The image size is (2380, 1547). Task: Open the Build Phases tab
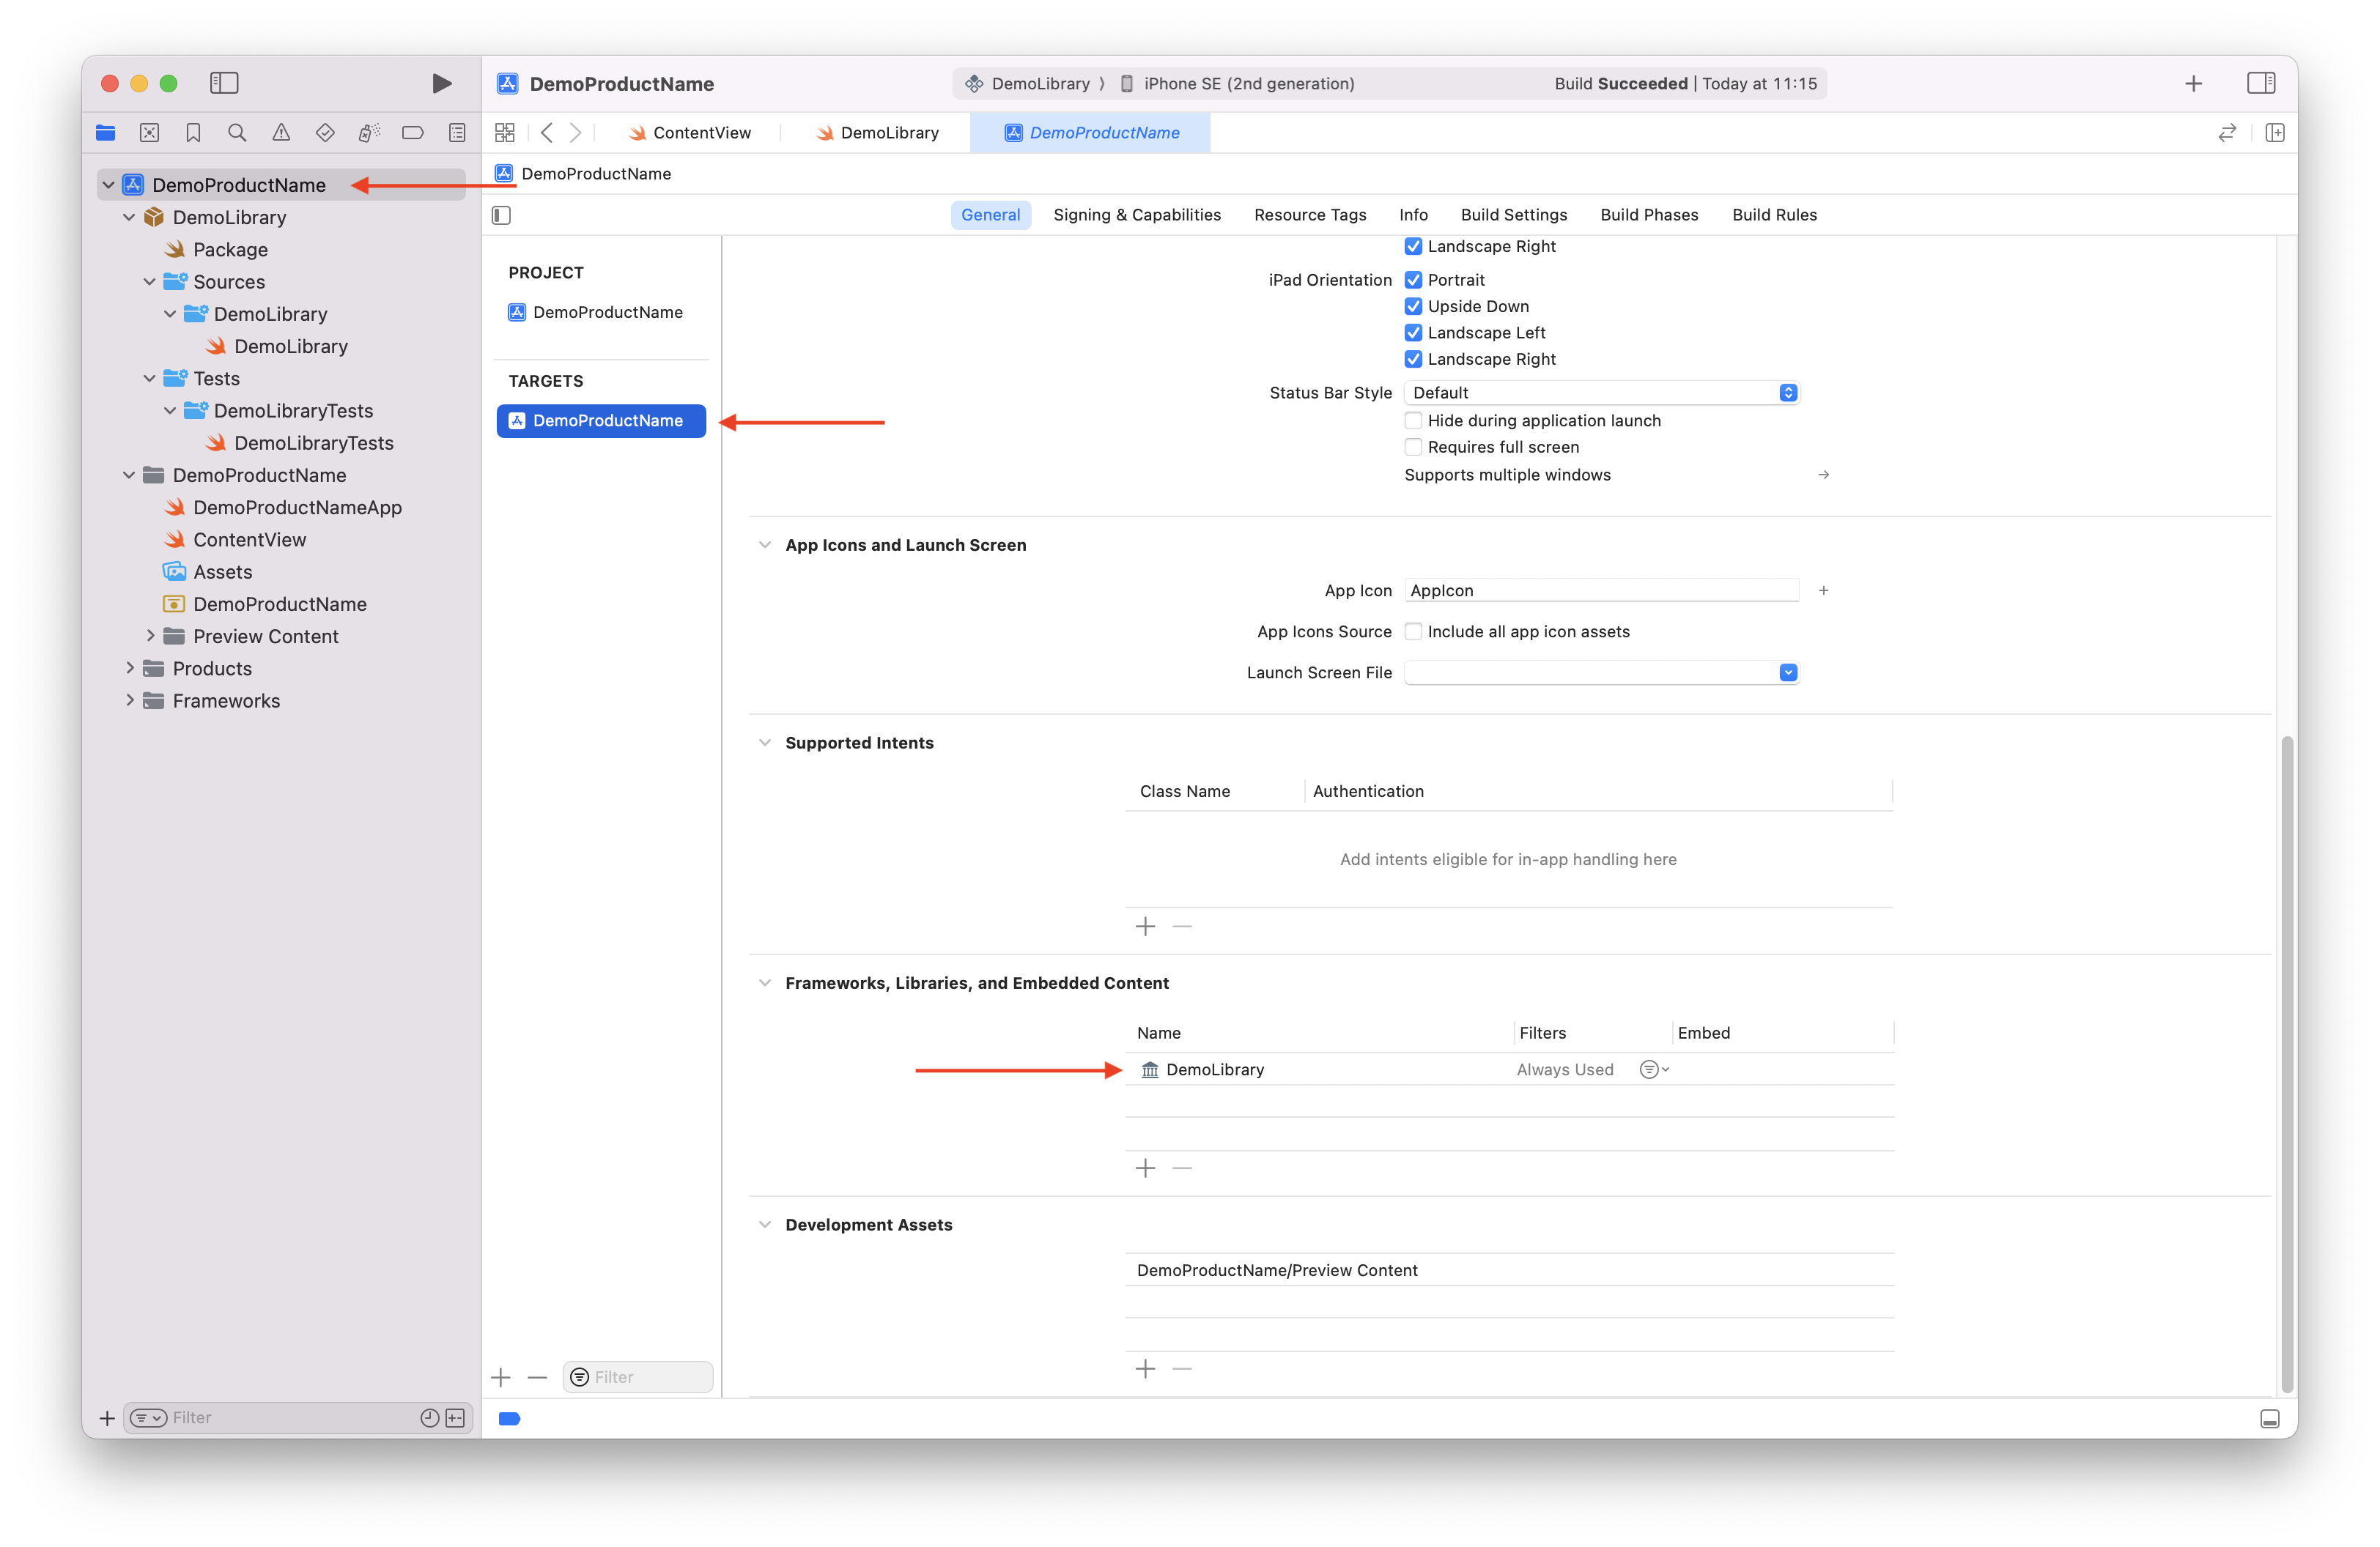(x=1649, y=215)
